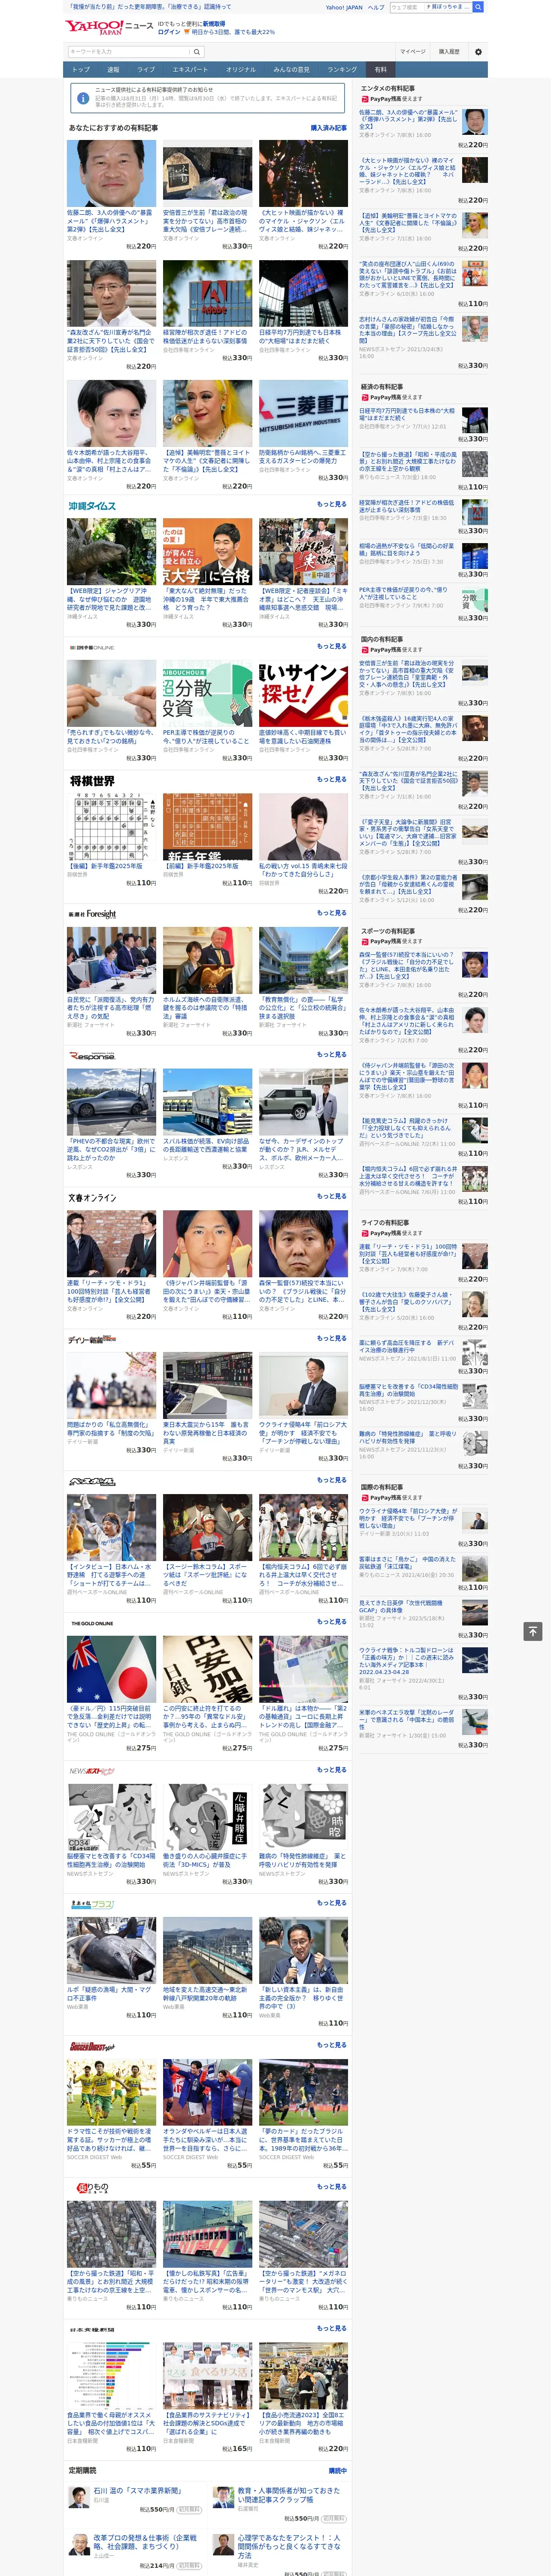Open the cherry blossom crowd article thumbnail

click(x=111, y=1386)
